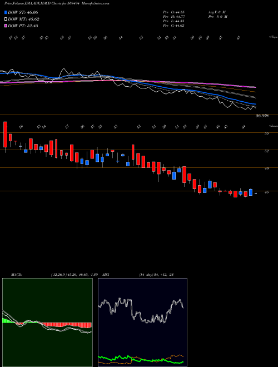Click the 45 price axis label
278x367 pixels.
coord(267,192)
